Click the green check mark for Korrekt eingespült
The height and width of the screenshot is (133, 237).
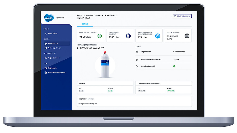pyautogui.click(x=174, y=66)
